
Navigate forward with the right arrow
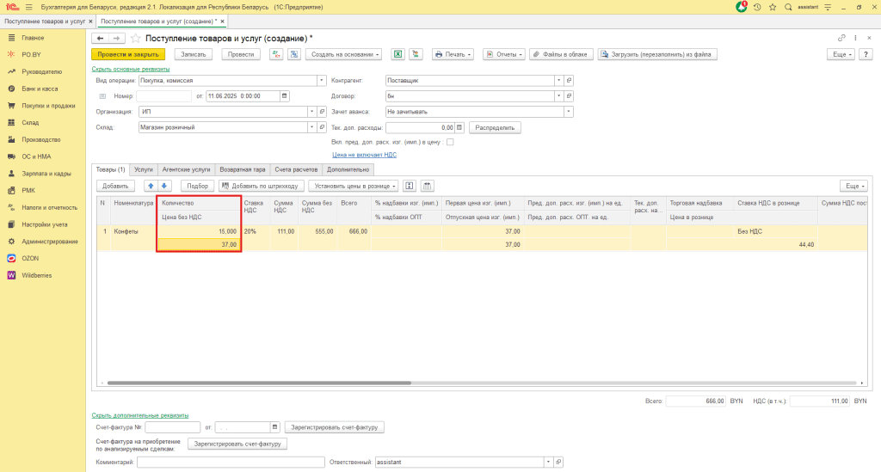(x=116, y=38)
